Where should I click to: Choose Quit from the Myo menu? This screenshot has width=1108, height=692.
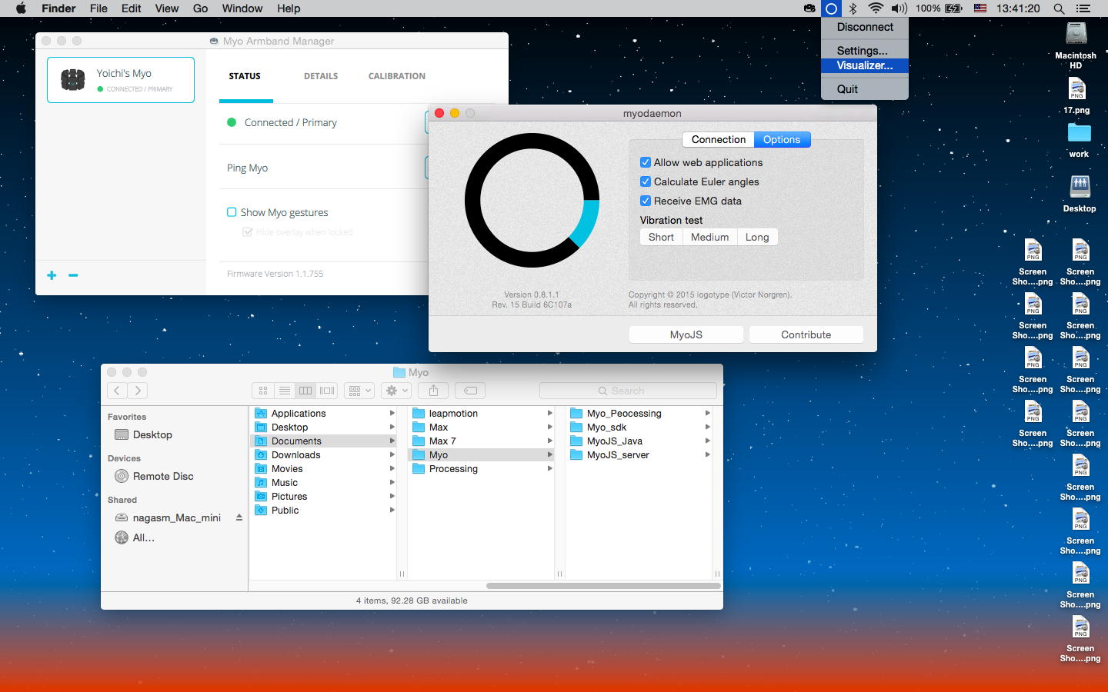coord(865,89)
